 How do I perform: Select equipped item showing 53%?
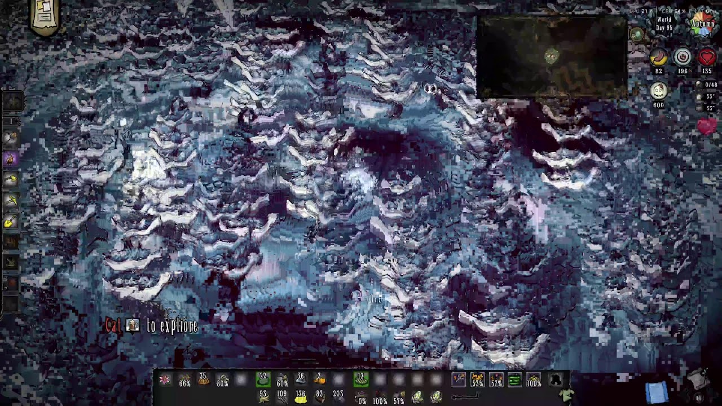coord(477,381)
